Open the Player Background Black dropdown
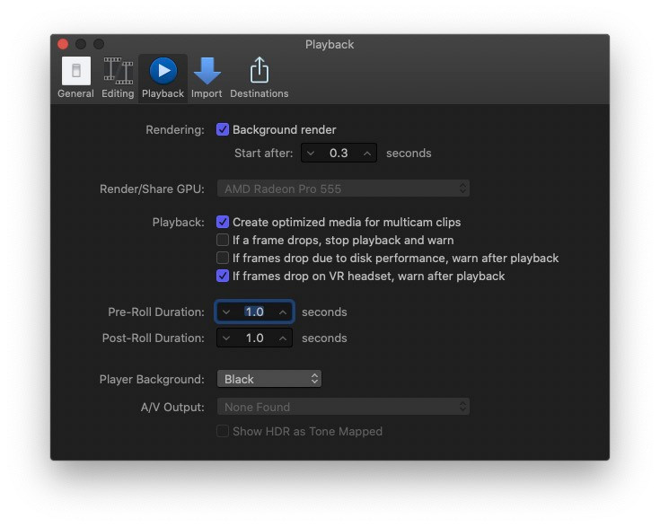This screenshot has width=660, height=527. coord(269,379)
